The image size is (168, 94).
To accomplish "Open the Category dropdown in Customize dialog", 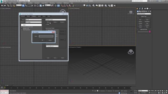I will 34,22.
